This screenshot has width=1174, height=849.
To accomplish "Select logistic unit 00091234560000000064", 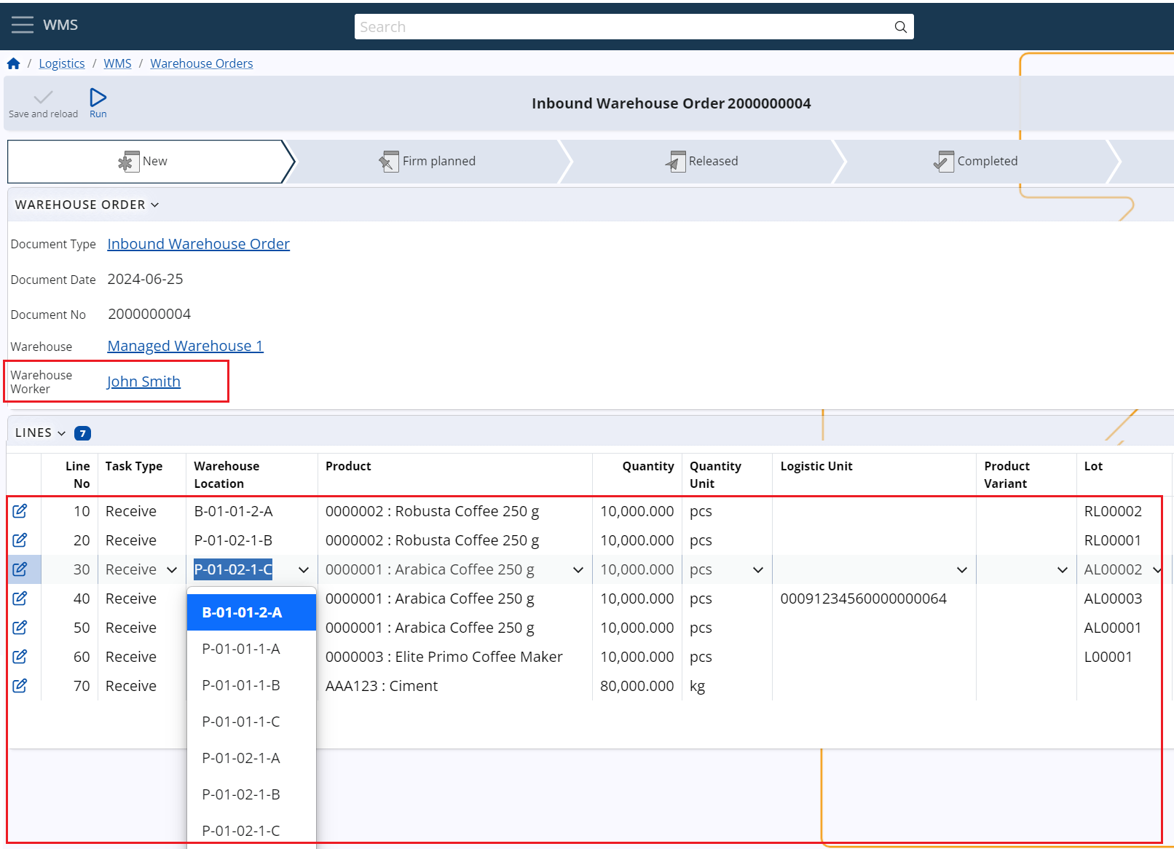I will [x=863, y=599].
